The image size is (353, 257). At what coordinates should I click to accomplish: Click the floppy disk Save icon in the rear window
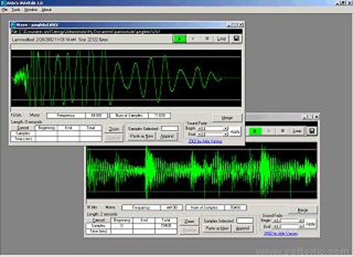pyautogui.click(x=312, y=131)
